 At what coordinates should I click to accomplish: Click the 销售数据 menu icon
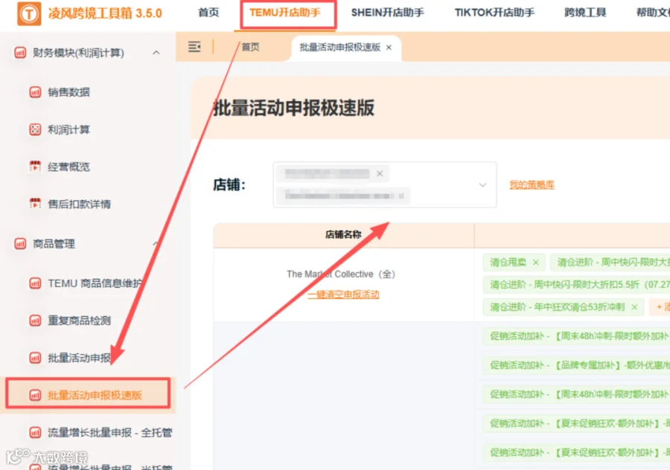click(35, 91)
